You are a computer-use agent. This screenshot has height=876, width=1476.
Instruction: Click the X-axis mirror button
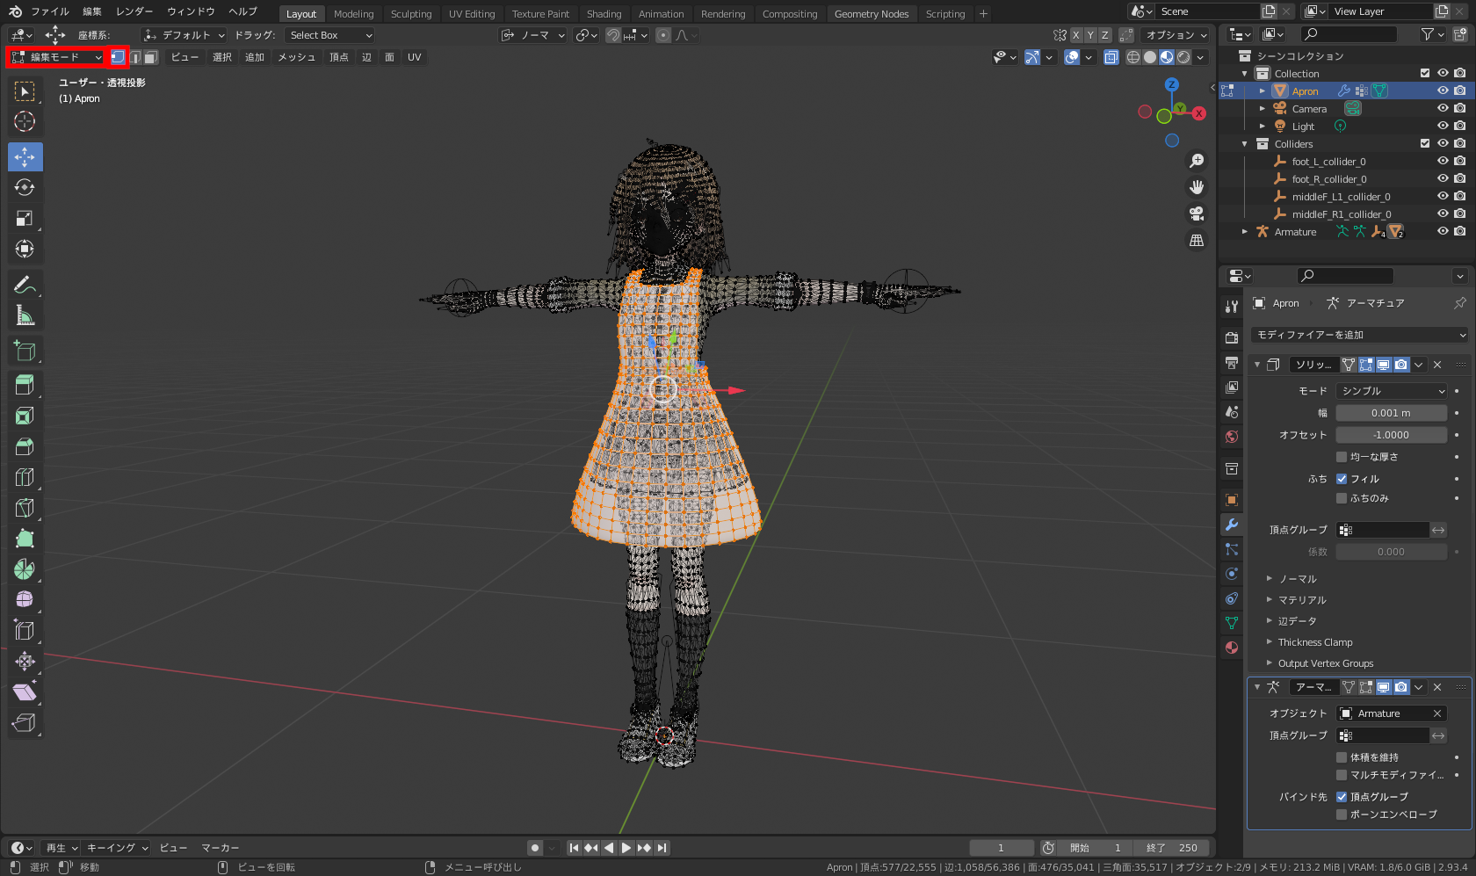point(1076,35)
